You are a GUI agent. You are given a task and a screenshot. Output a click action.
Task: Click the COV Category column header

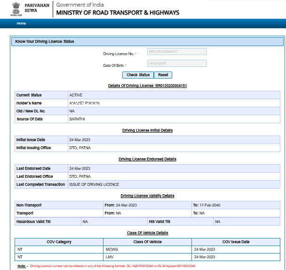[59, 242]
